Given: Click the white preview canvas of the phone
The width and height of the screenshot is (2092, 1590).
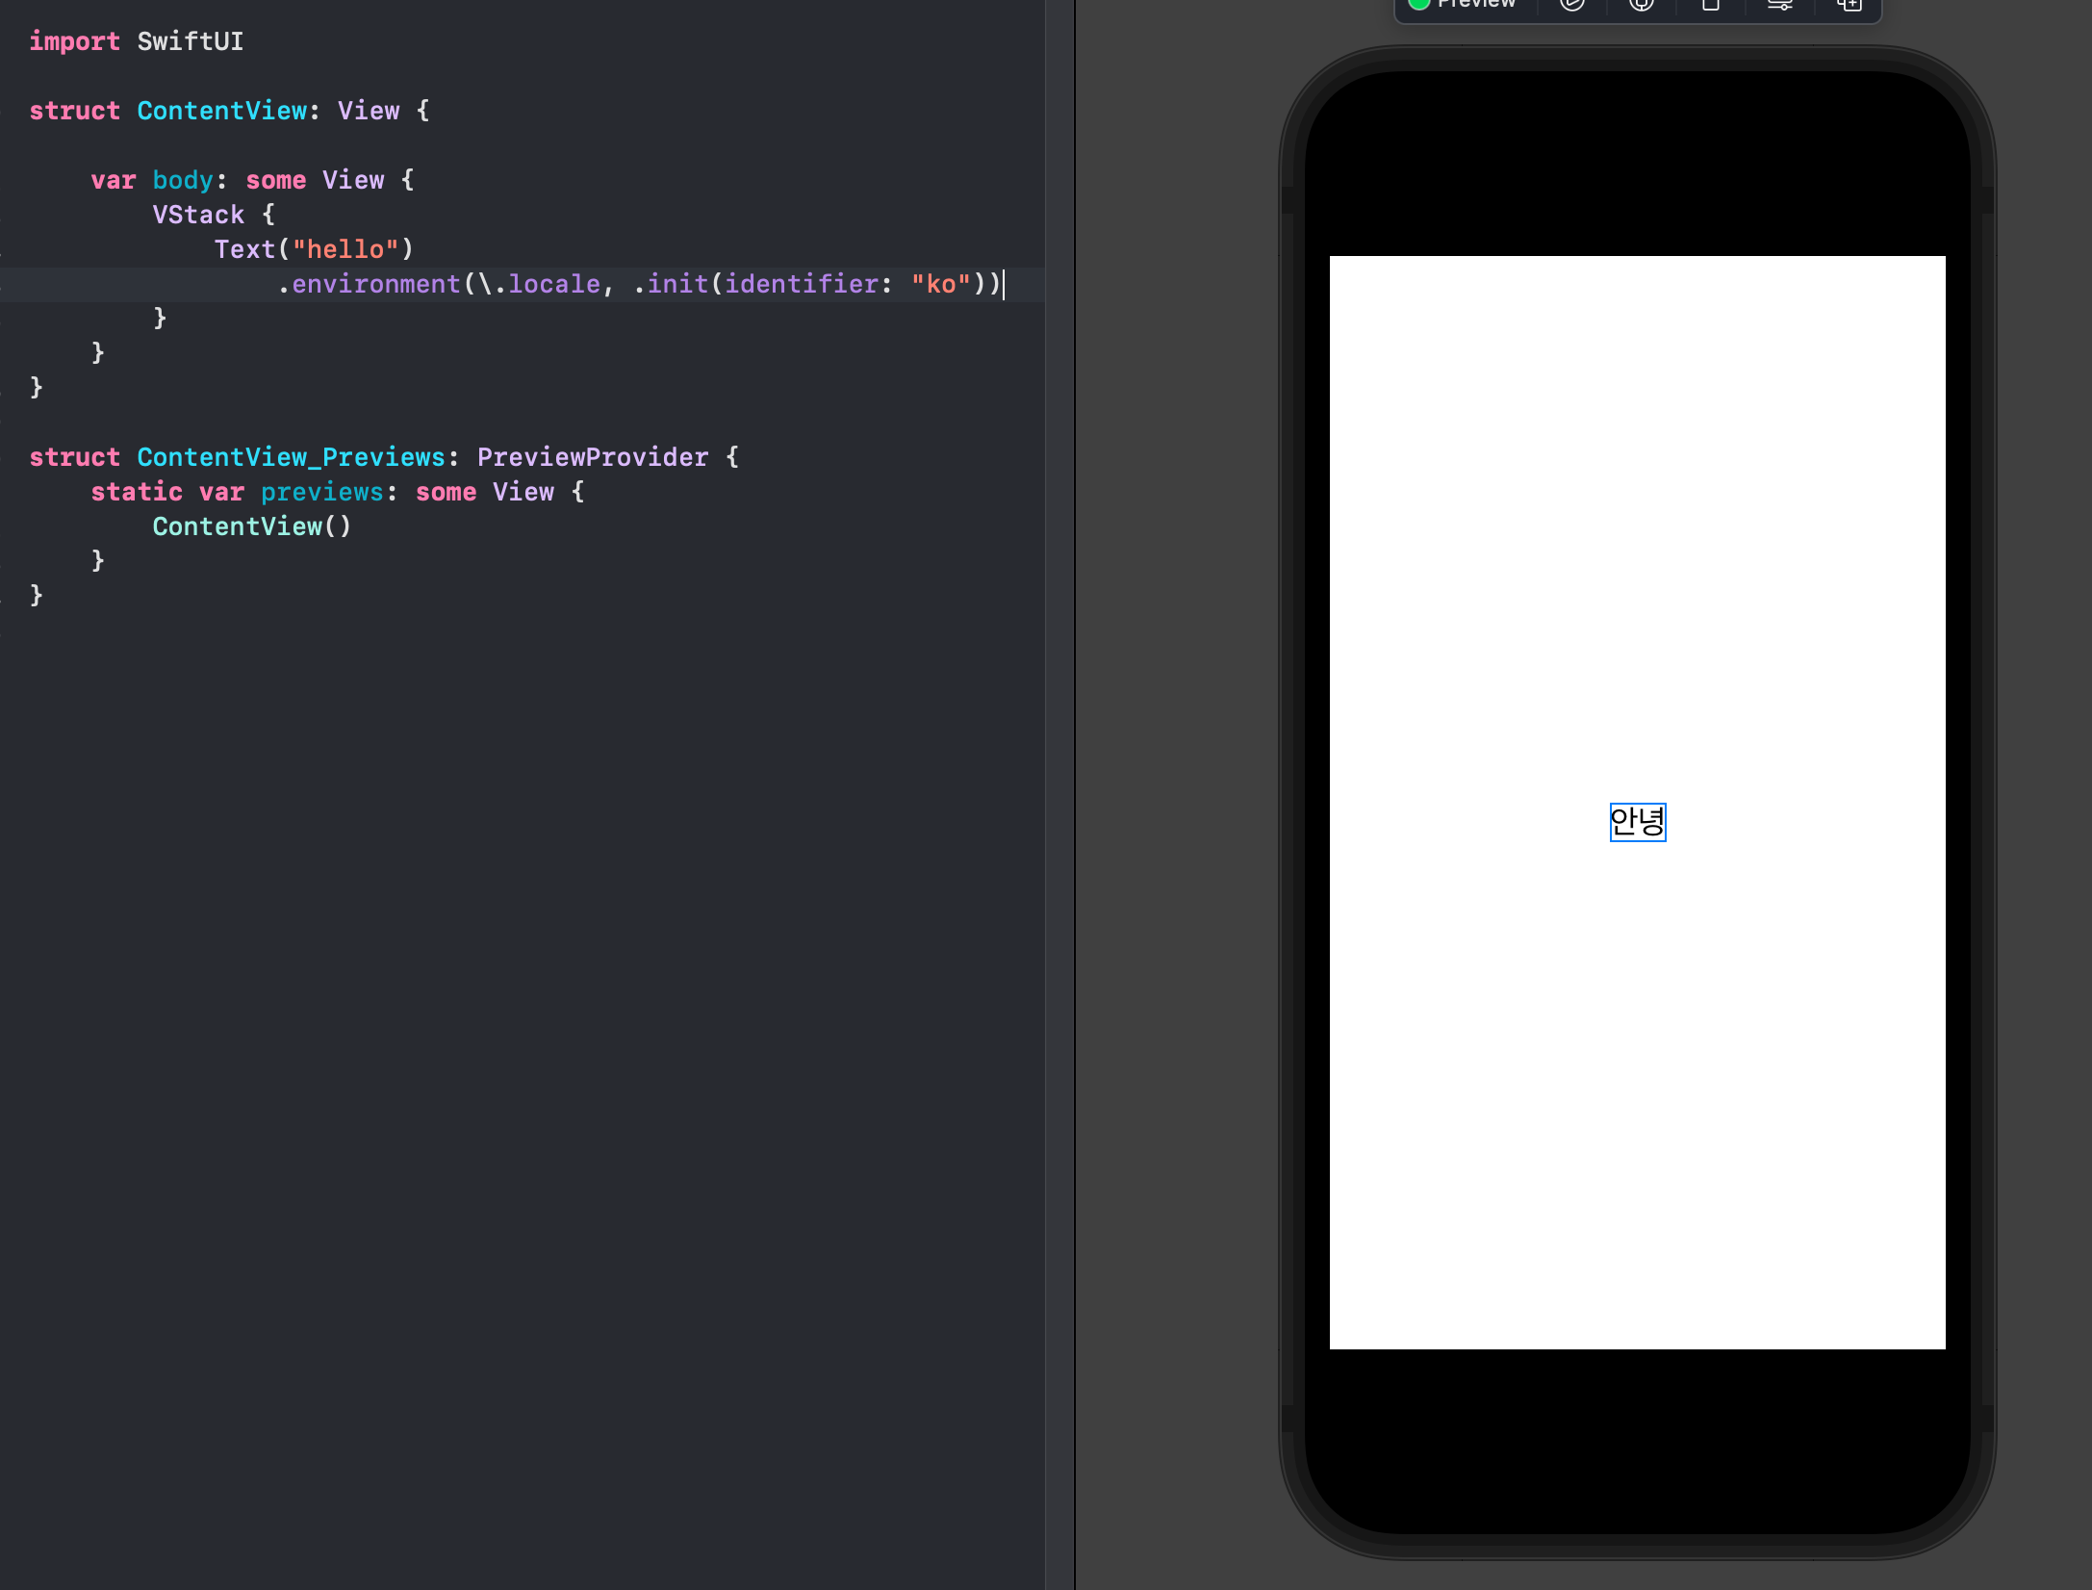Looking at the screenshot, I should pyautogui.click(x=1636, y=529).
